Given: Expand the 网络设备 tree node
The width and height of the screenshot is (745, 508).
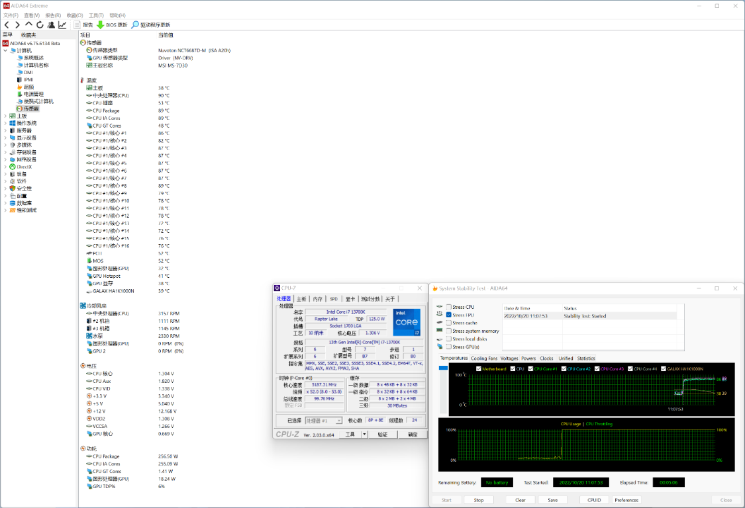Looking at the screenshot, I should click(5, 159).
